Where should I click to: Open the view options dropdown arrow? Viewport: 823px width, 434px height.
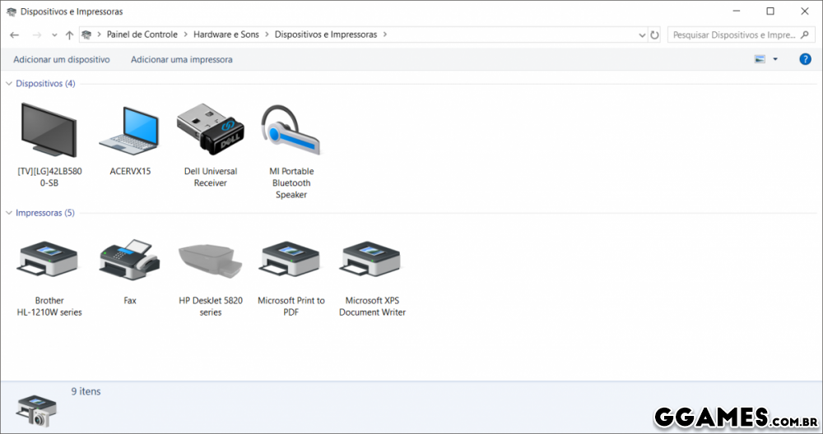point(775,59)
